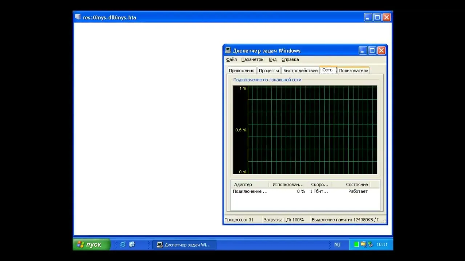
Task: Switch to the Процессы tab
Action: click(x=269, y=71)
